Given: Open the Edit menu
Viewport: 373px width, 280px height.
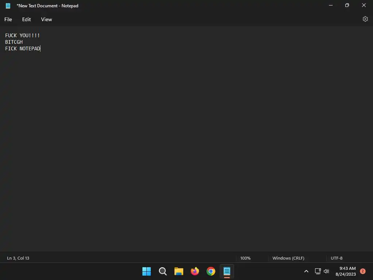Looking at the screenshot, I should click(26, 20).
